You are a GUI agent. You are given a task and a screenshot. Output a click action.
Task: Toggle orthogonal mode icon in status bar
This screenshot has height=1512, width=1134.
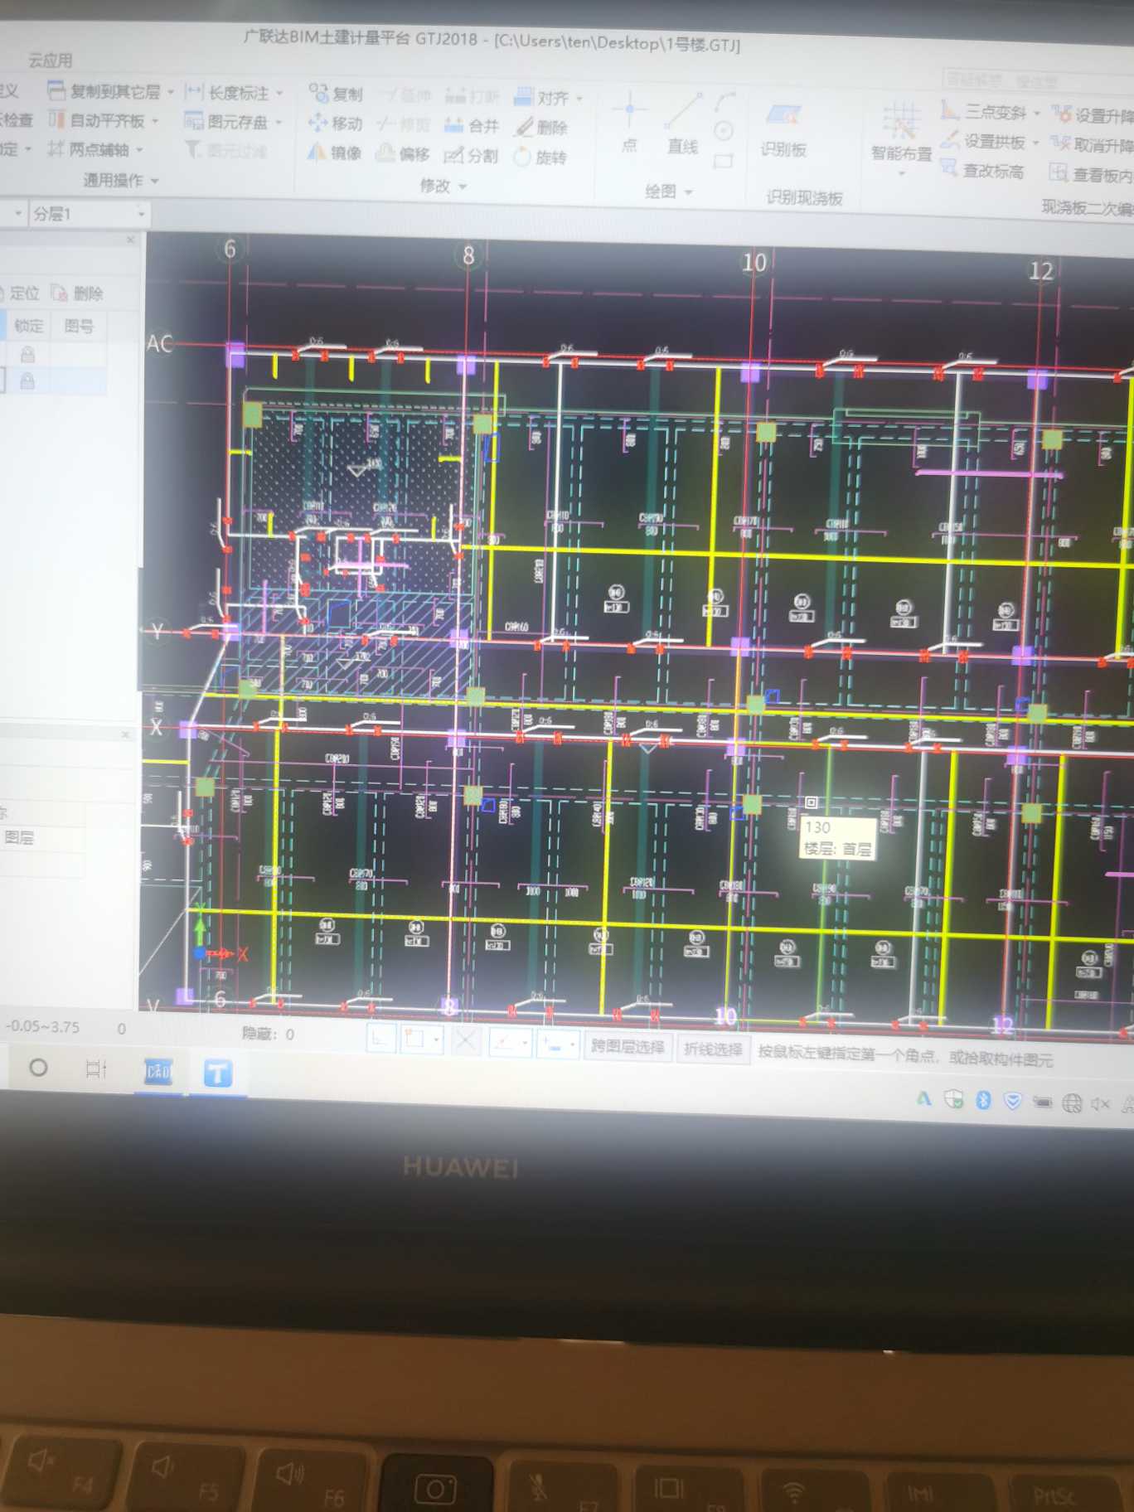(x=380, y=1039)
